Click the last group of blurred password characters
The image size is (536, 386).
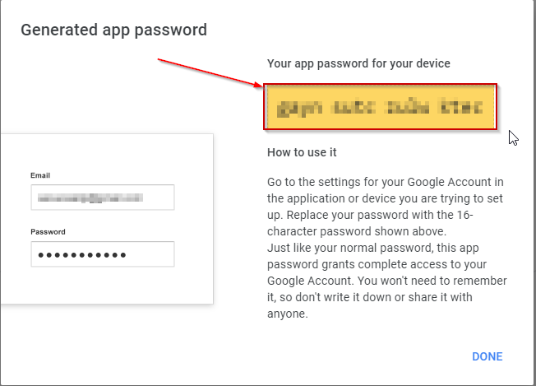[x=461, y=108]
